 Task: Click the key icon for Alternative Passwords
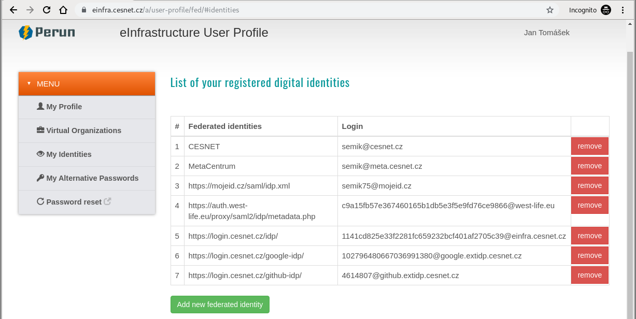coord(40,178)
